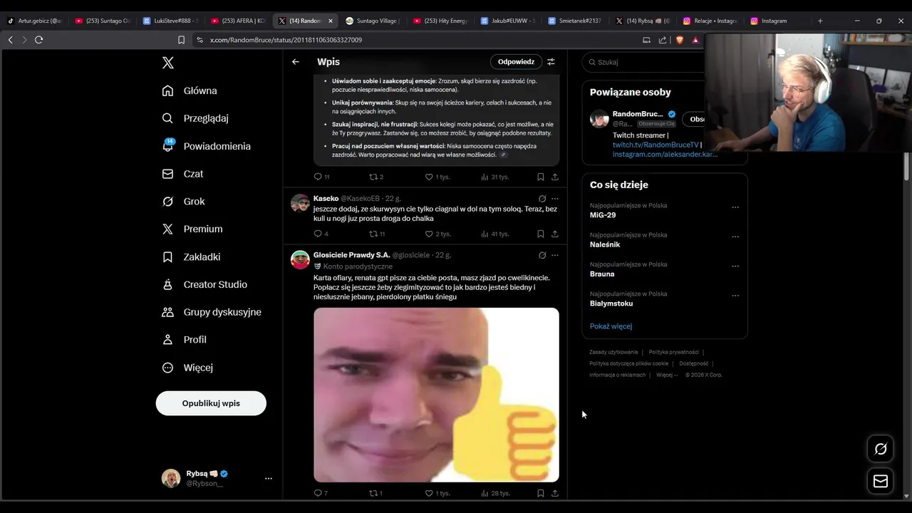This screenshot has height=513, width=912.
Task: Open reply sorting options icon
Action: [x=551, y=62]
